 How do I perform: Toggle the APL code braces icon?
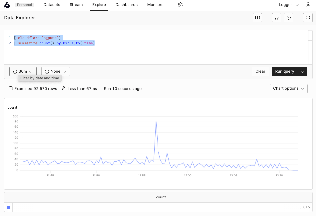click(307, 18)
